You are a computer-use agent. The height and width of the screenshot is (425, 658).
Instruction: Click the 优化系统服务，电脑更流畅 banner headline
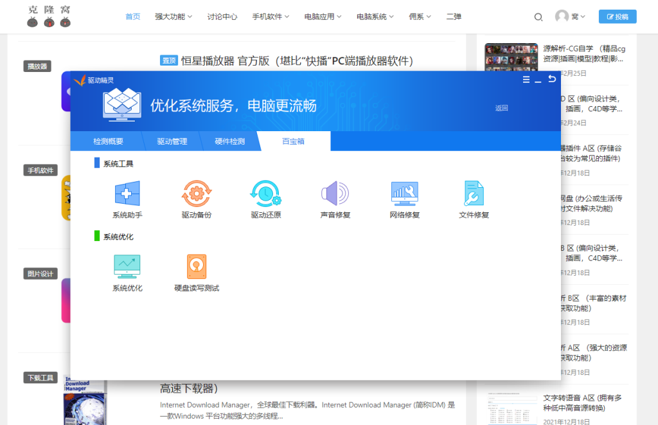(x=233, y=106)
